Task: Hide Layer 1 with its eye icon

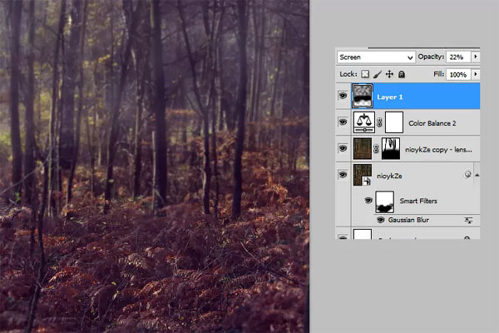Action: tap(343, 96)
